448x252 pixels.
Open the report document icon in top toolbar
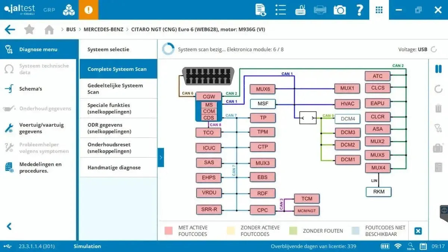point(260,10)
